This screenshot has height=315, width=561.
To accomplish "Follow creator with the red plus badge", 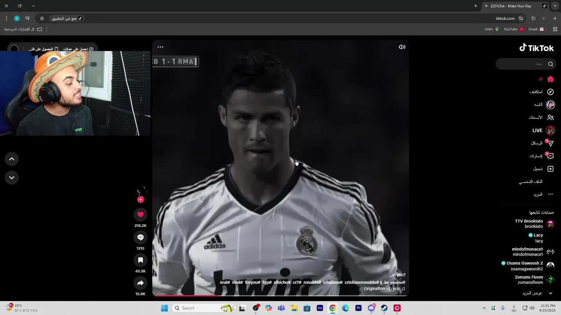I will pos(140,199).
